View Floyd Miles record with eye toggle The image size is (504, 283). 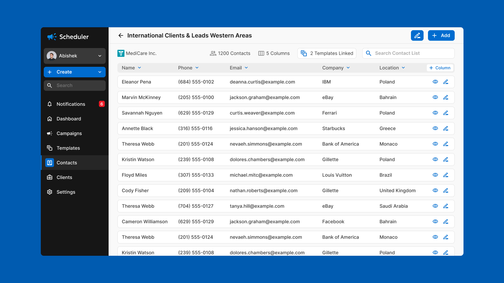(435, 175)
